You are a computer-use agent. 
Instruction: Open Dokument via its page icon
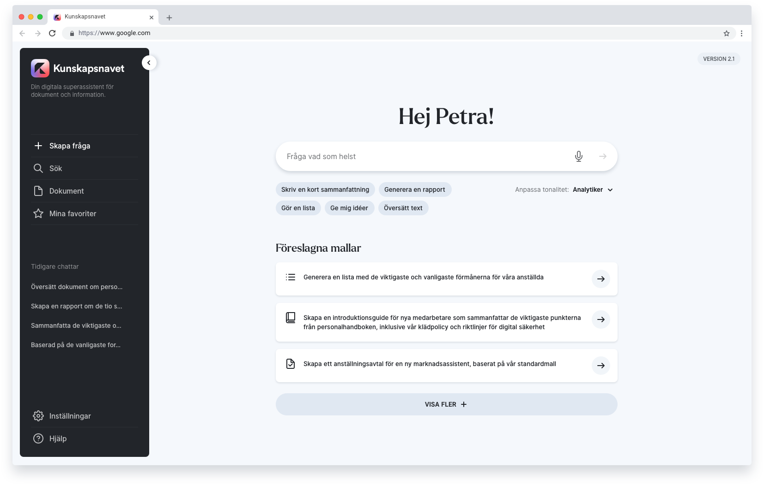[39, 191]
